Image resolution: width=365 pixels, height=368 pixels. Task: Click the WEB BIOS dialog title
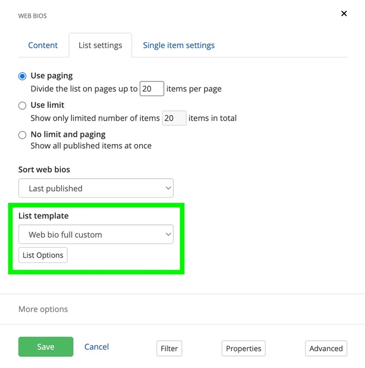pyautogui.click(x=33, y=16)
